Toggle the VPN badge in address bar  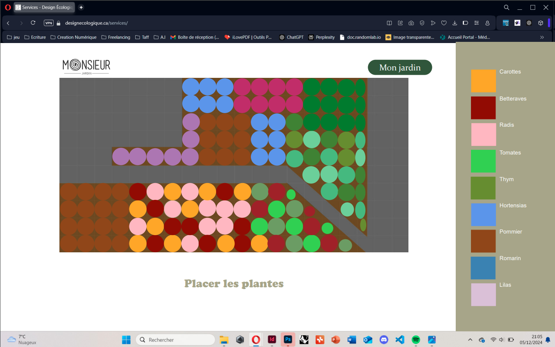48,23
